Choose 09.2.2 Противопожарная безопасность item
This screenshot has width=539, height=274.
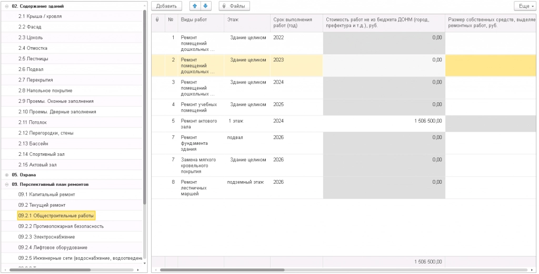point(61,226)
